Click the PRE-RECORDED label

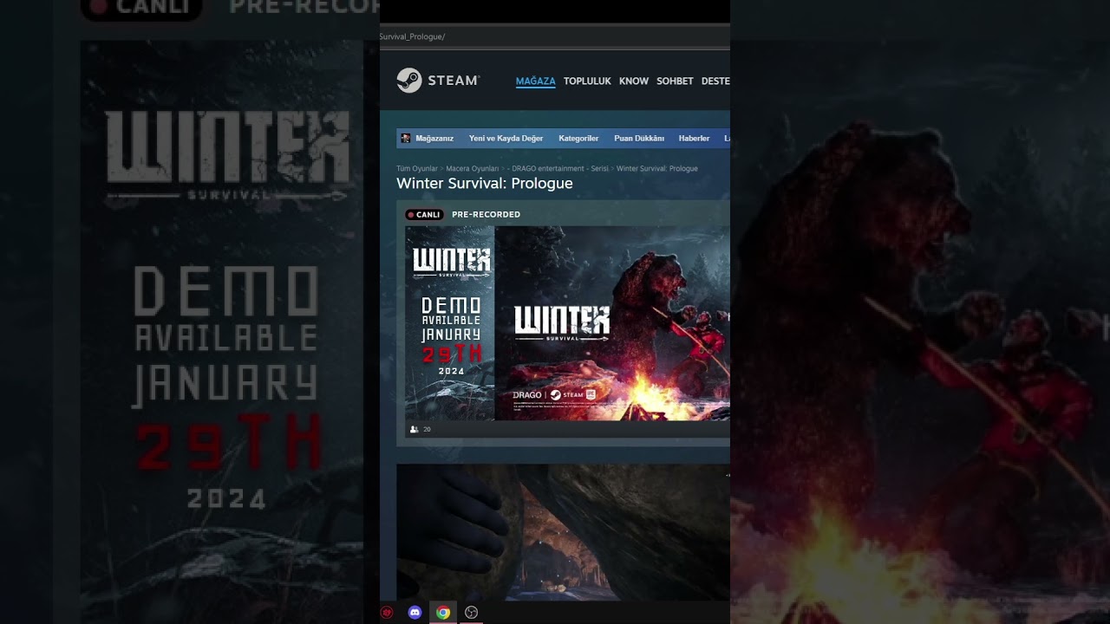tap(486, 215)
